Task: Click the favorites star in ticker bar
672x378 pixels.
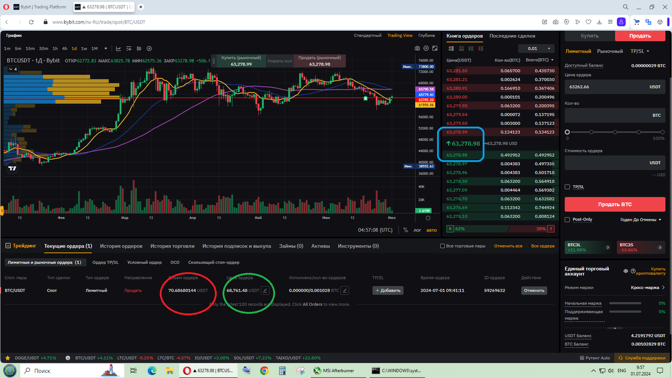Action: [7, 357]
